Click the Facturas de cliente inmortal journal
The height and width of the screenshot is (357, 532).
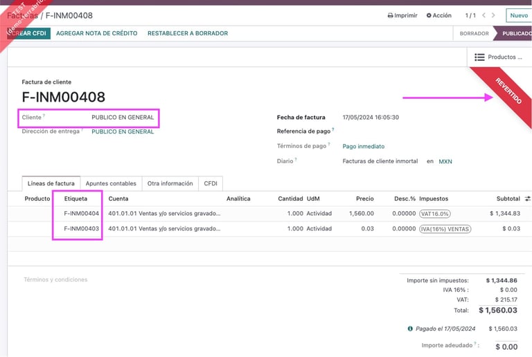coord(380,161)
